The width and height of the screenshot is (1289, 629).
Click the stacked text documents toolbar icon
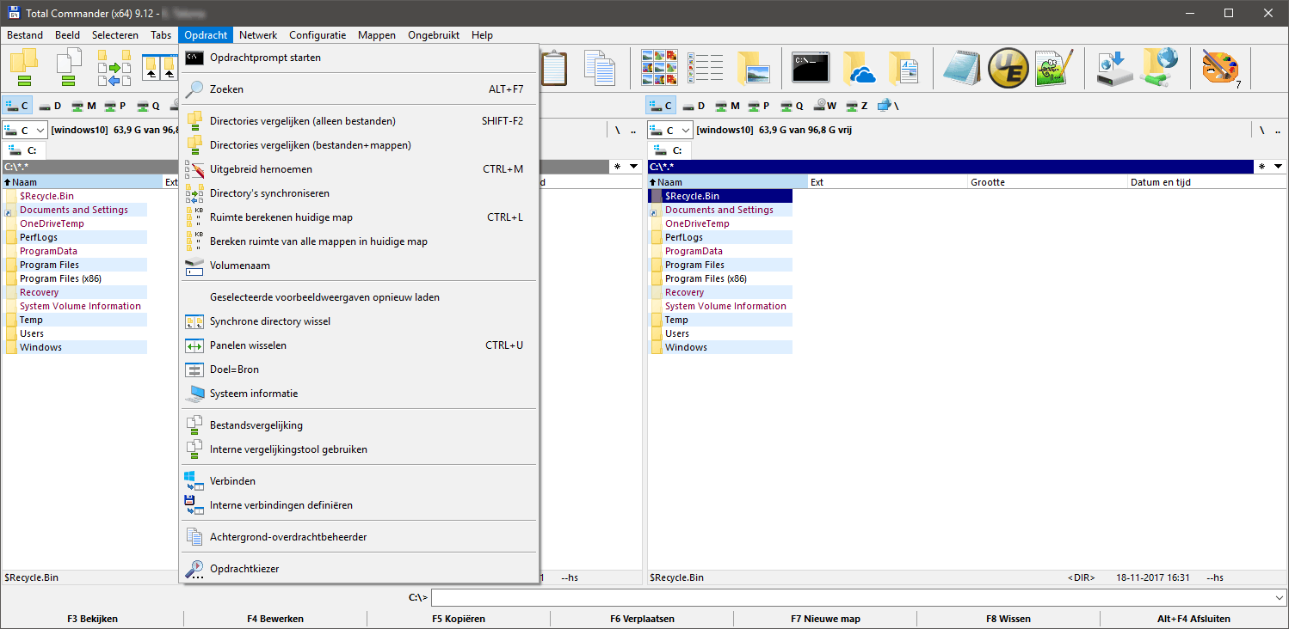point(600,67)
